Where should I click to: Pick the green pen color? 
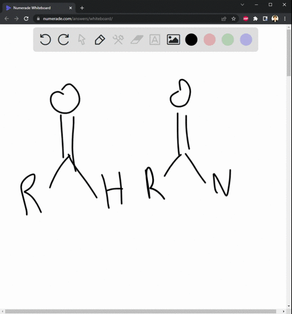[228, 40]
